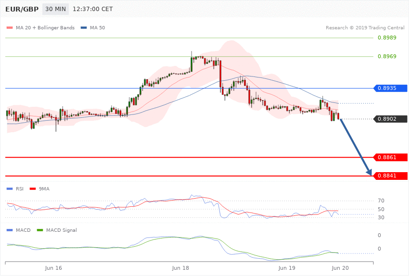Click the red 0.8861 support price tag
This screenshot has height=277, width=409.
[391, 157]
